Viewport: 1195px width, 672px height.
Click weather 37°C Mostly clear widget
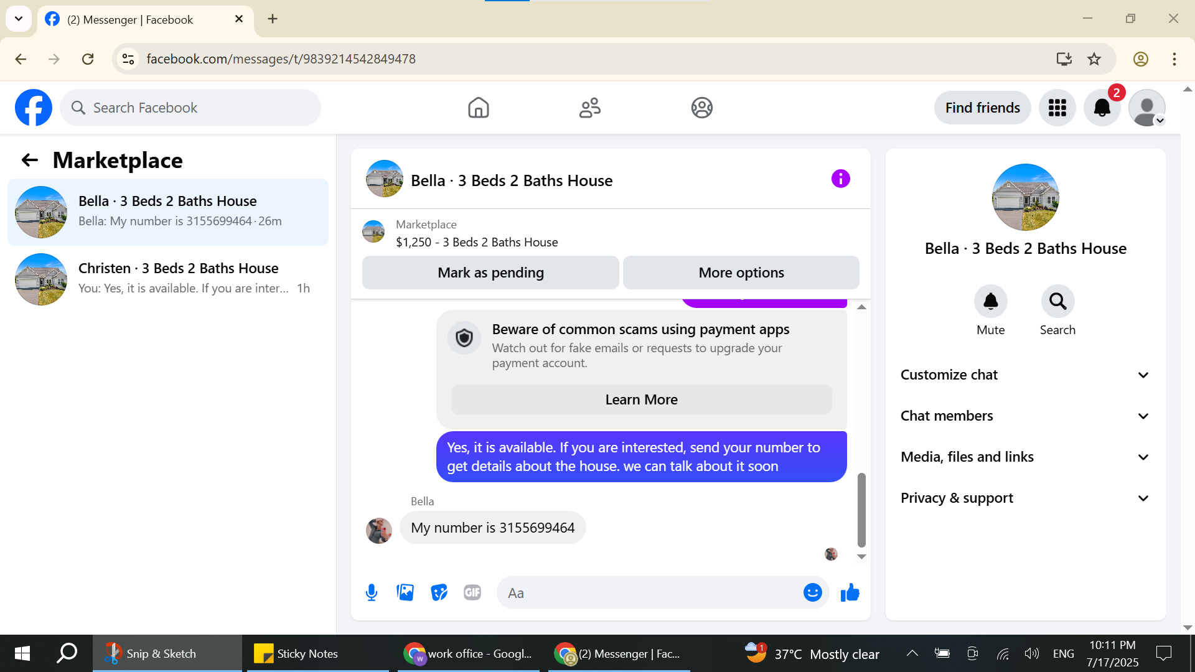pyautogui.click(x=812, y=653)
